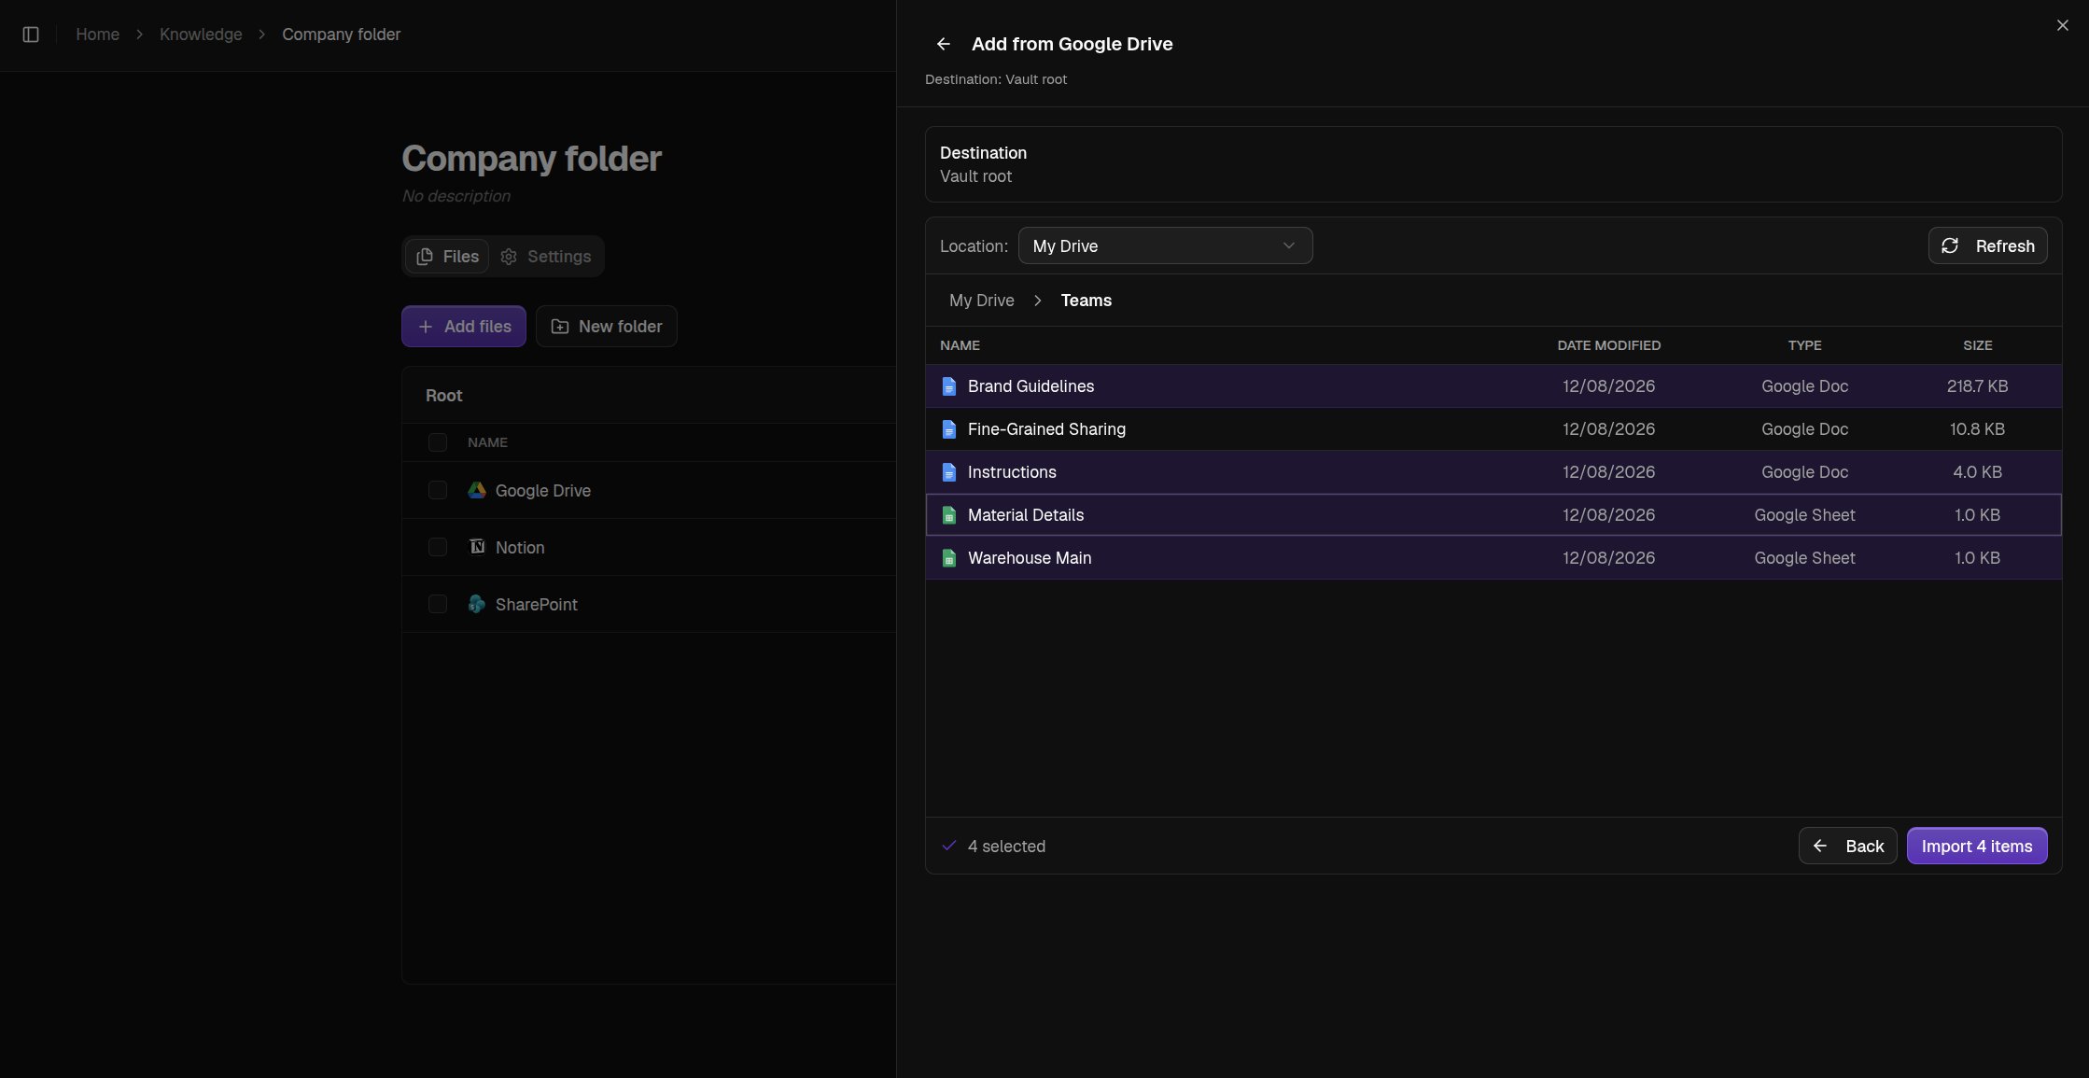Open the Notion entry in Root
The height and width of the screenshot is (1078, 2089).
(x=520, y=548)
